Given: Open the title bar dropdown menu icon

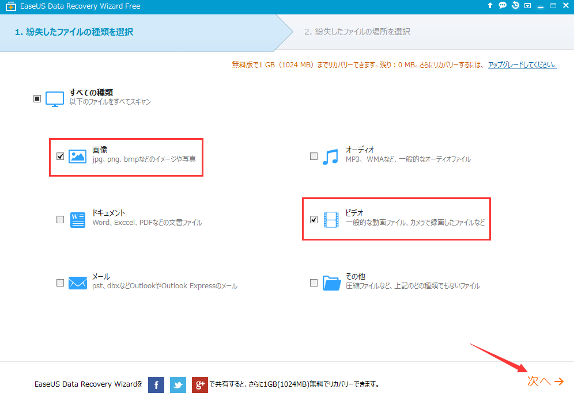Looking at the screenshot, I should (x=527, y=6).
